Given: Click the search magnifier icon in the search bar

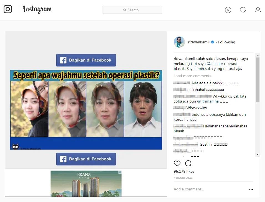Looking at the screenshot, I should click(x=125, y=10).
